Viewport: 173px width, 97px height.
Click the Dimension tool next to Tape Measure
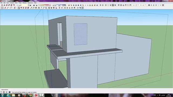pyautogui.click(x=34, y=8)
